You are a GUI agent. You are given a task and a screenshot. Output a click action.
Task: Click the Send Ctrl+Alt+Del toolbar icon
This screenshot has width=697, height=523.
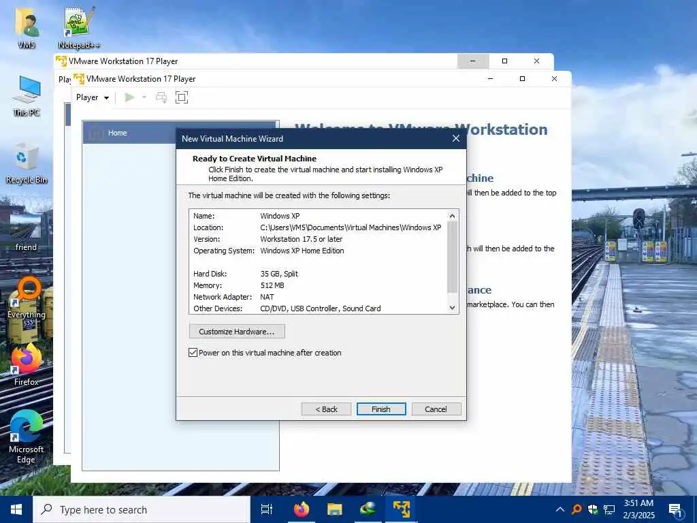tap(161, 97)
